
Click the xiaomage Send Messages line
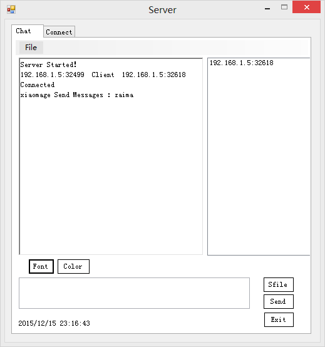coord(77,95)
